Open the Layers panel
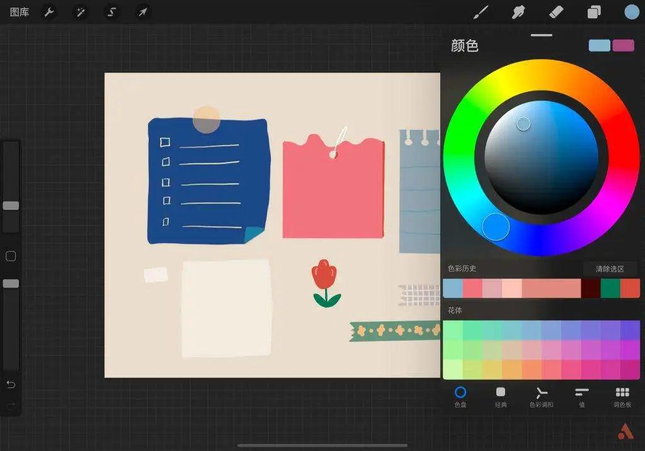This screenshot has width=645, height=451. (593, 13)
